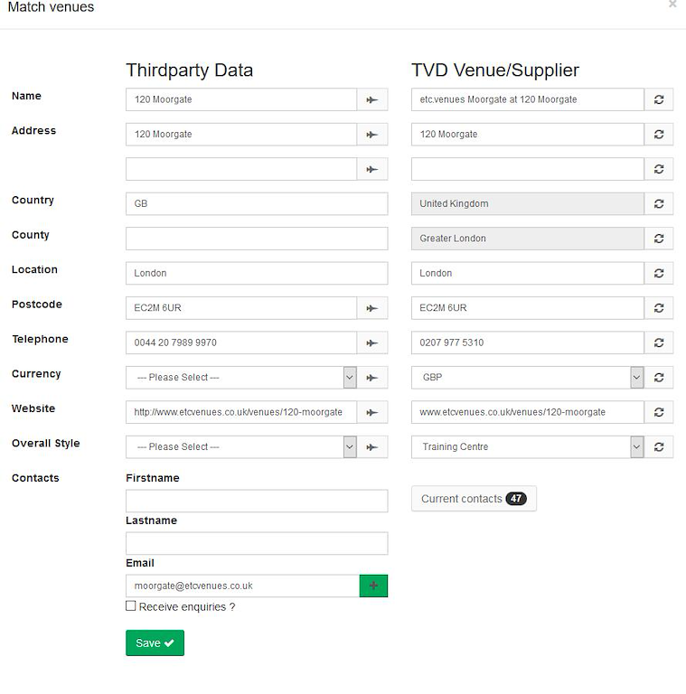Image resolution: width=686 pixels, height=694 pixels.
Task: Edit thirdparty Country field GB
Action: point(257,204)
